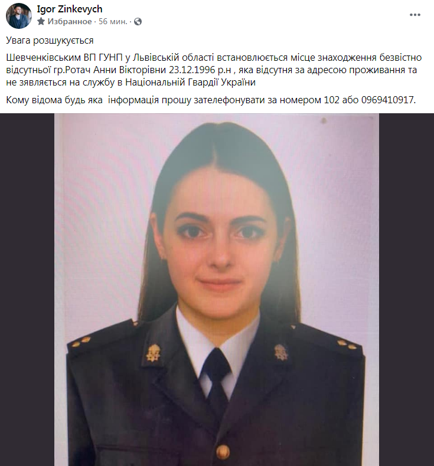Select the Избранное label
The image size is (434, 466).
[x=70, y=21]
